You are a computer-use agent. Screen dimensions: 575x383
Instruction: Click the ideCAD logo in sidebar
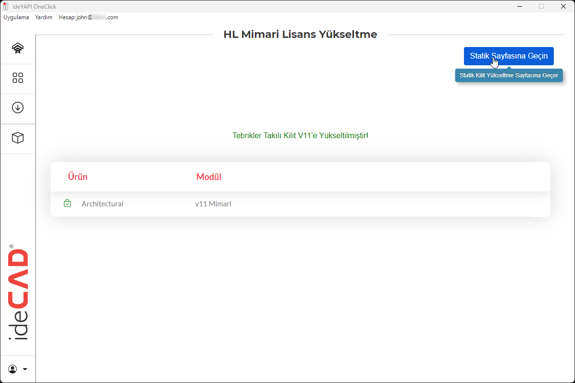(x=18, y=292)
